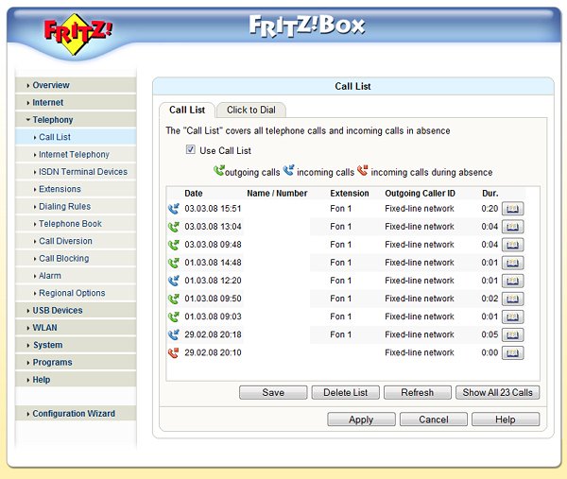Click incoming call icon for 03.03.08 15:51
567x479 pixels.
[173, 209]
